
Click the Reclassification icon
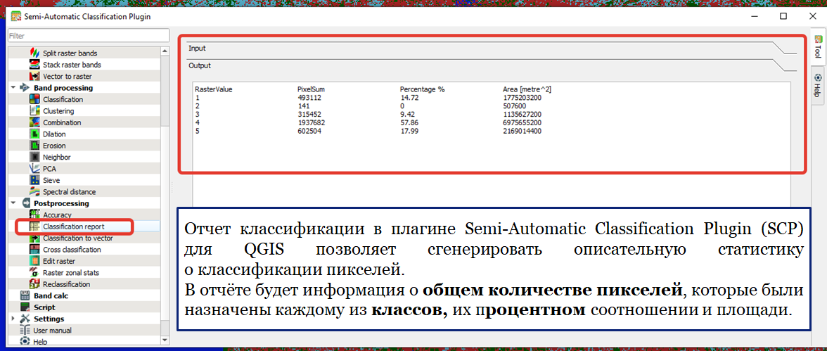(34, 284)
